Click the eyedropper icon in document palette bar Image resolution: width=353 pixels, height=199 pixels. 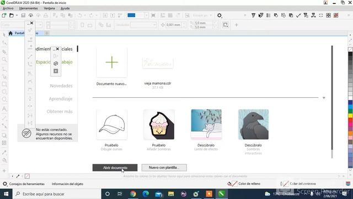tap(18, 176)
